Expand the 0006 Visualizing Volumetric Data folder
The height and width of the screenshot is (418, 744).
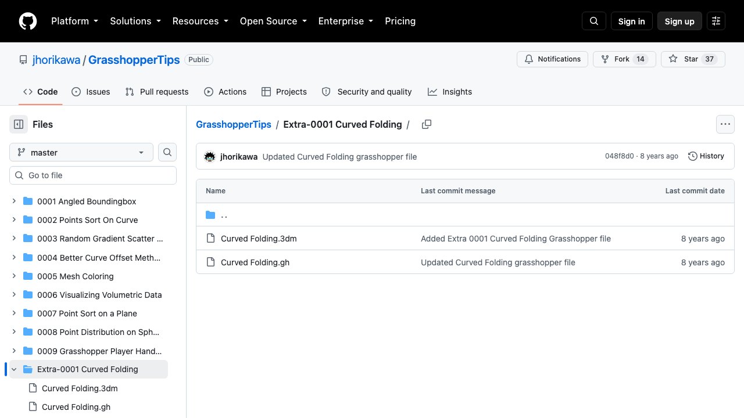point(14,295)
